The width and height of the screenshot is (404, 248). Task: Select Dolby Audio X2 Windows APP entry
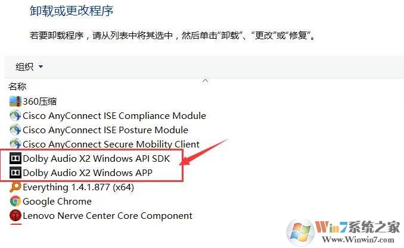click(88, 173)
